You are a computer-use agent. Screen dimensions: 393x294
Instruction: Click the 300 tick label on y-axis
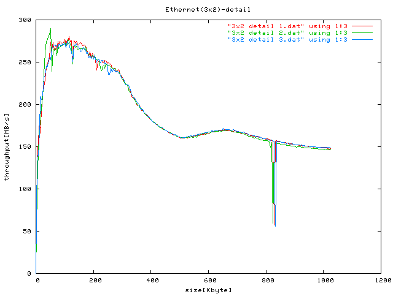pos(25,20)
